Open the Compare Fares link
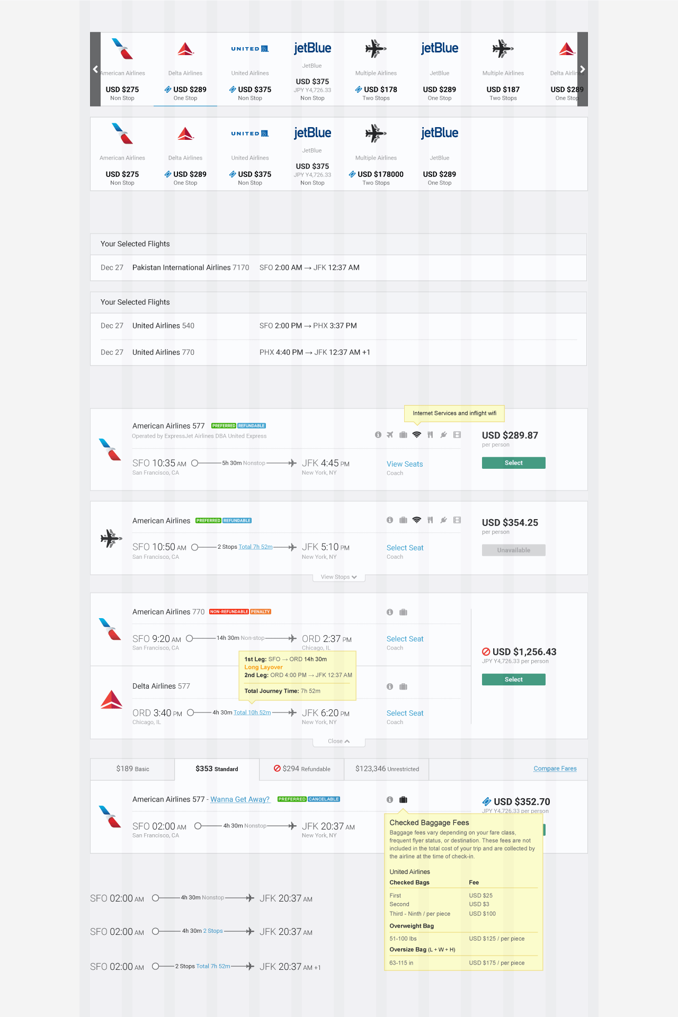 555,769
